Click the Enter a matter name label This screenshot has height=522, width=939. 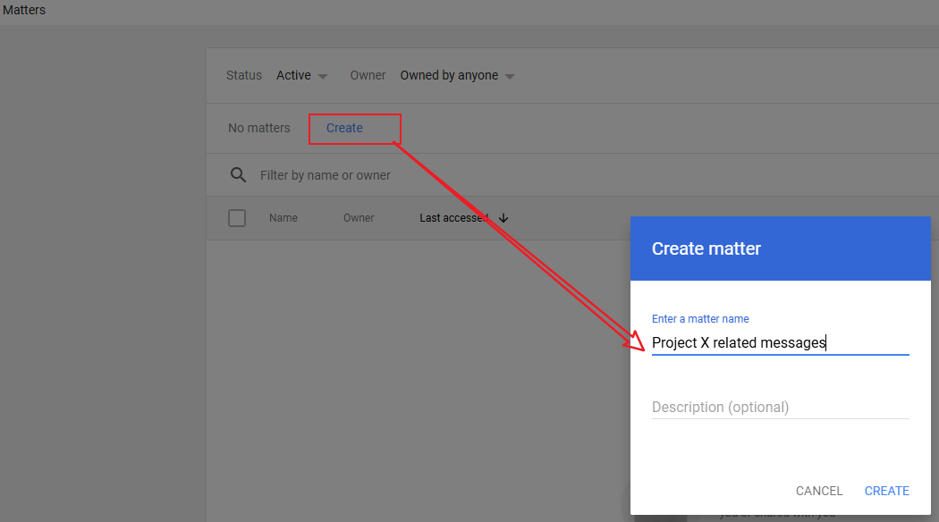pyautogui.click(x=700, y=319)
